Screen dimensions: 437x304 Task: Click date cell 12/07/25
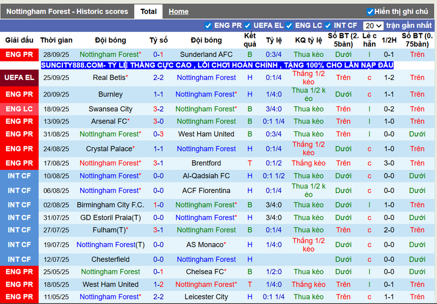56,260
